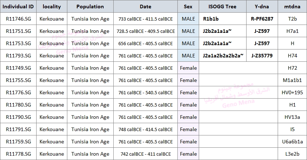Click the Population column header
Viewport: 307px width, 160px height.
[x=90, y=7]
